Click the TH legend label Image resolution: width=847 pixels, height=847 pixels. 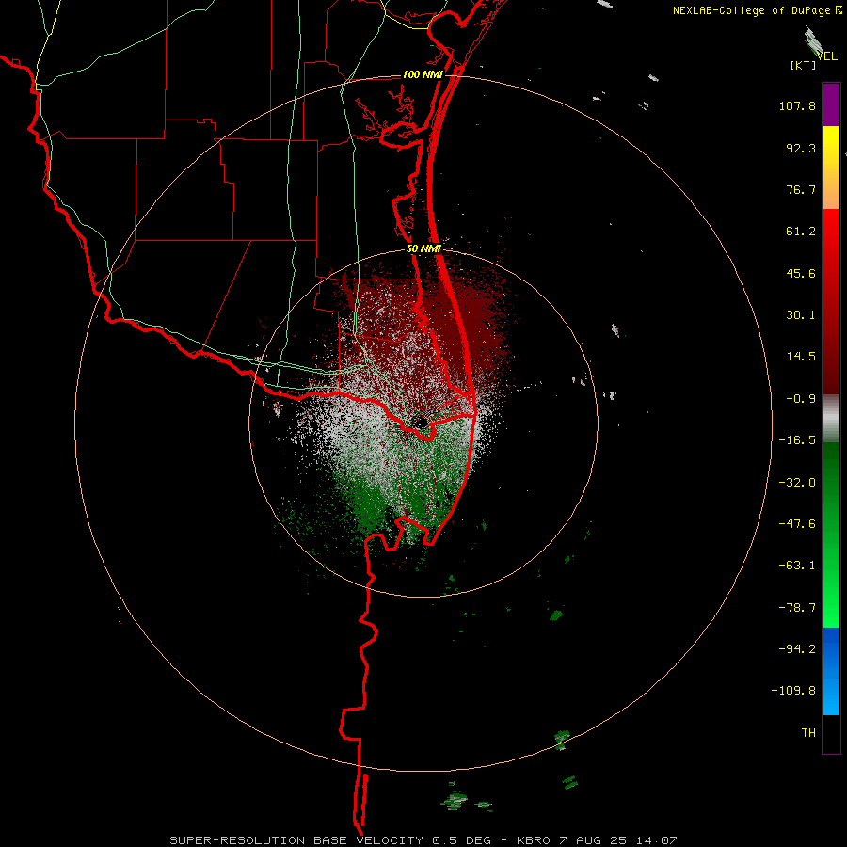coord(808,733)
